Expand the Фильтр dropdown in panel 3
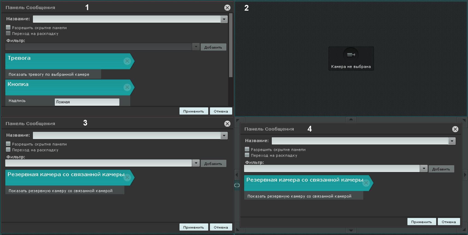 pyautogui.click(x=196, y=163)
